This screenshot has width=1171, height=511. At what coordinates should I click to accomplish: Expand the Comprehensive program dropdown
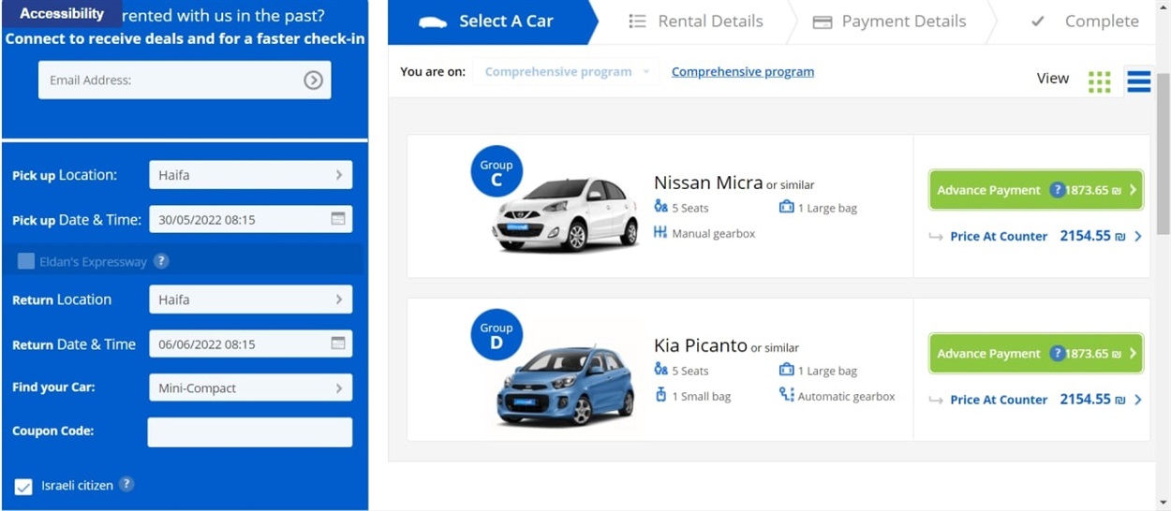click(x=566, y=72)
